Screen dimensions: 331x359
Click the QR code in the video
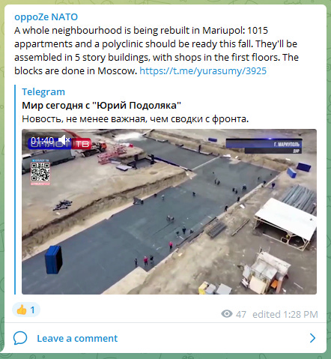(40, 172)
